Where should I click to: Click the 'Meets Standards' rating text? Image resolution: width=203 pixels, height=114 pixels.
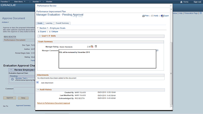66,47
